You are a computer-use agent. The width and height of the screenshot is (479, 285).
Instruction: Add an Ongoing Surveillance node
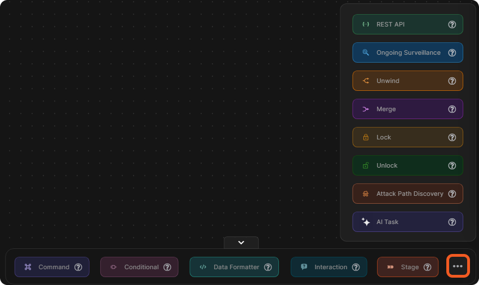[x=407, y=52]
